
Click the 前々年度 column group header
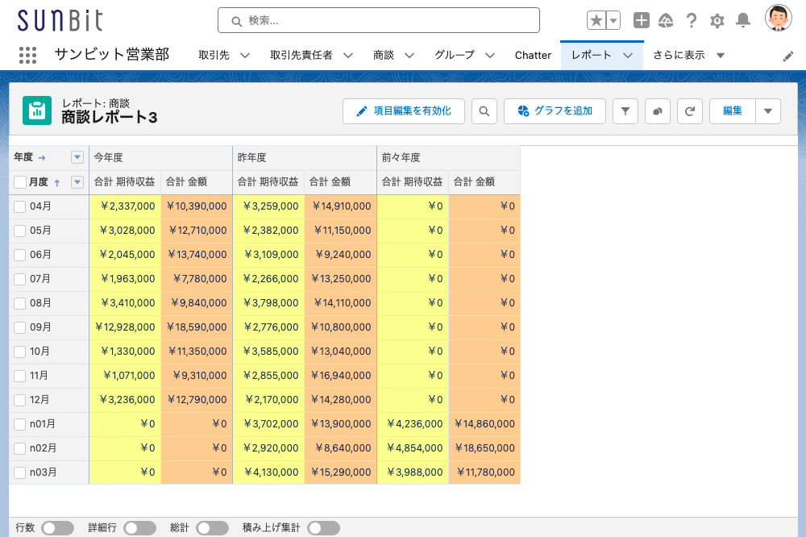click(x=449, y=158)
